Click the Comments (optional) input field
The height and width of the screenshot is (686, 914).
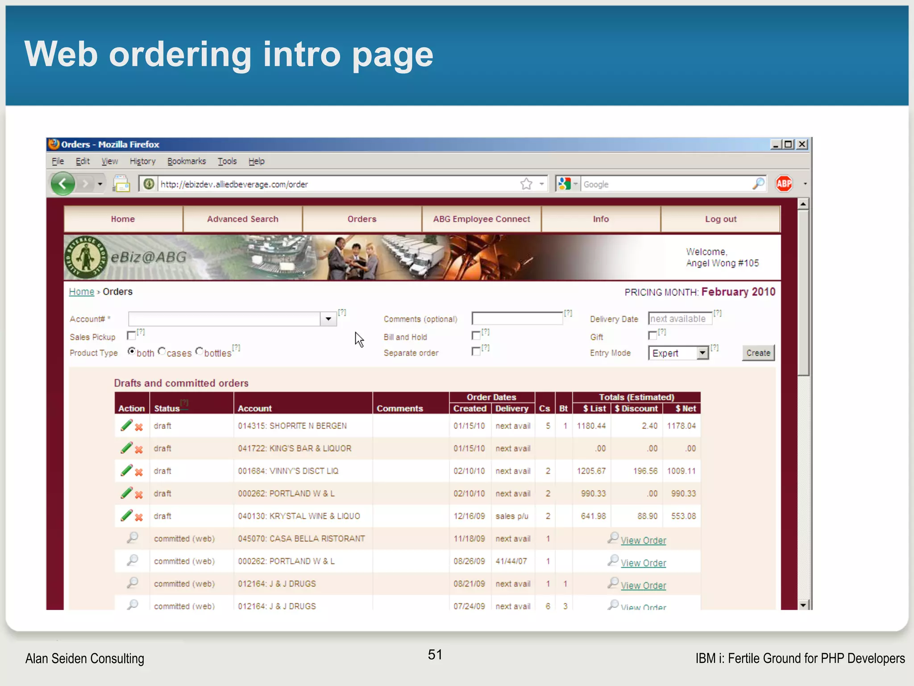coord(517,318)
